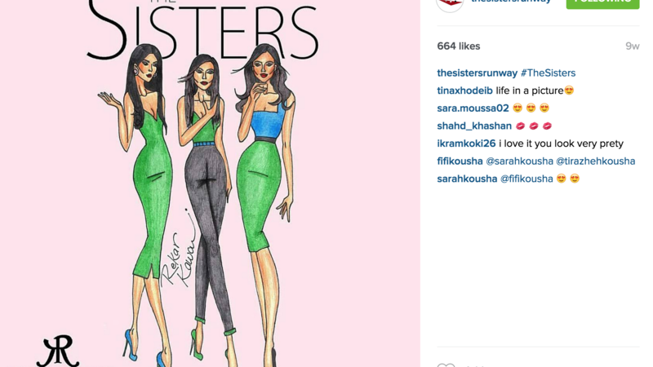Open the fifikousha commenter username
653x367 pixels.
pyautogui.click(x=460, y=161)
